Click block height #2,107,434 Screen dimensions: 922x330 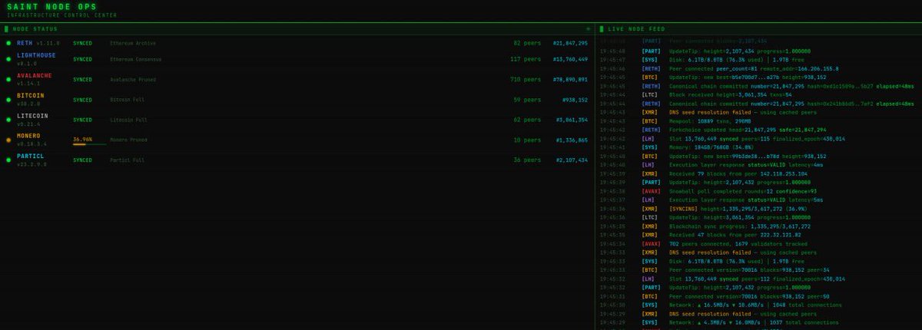(x=572, y=160)
